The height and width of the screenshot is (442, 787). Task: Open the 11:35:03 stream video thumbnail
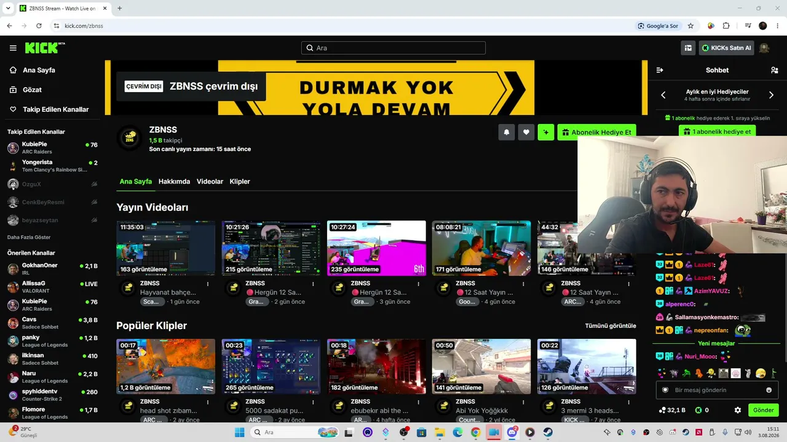tap(166, 248)
